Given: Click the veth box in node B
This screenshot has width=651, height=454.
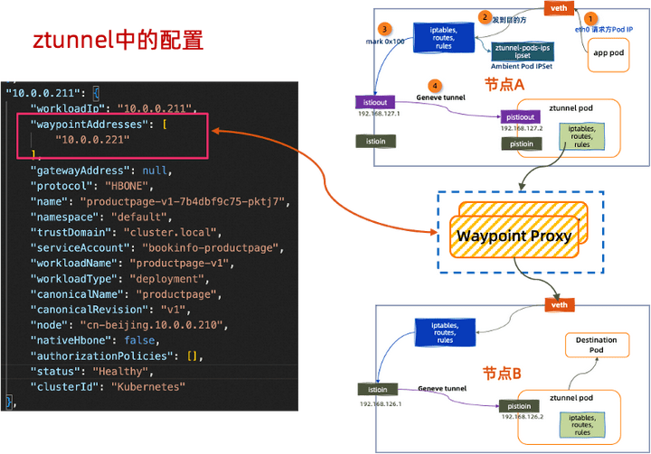Looking at the screenshot, I should pos(555,305).
